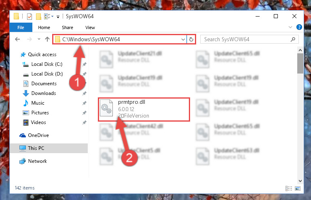This screenshot has width=311, height=200.
Task: Open the Help question mark icon
Action: tap(299, 27)
